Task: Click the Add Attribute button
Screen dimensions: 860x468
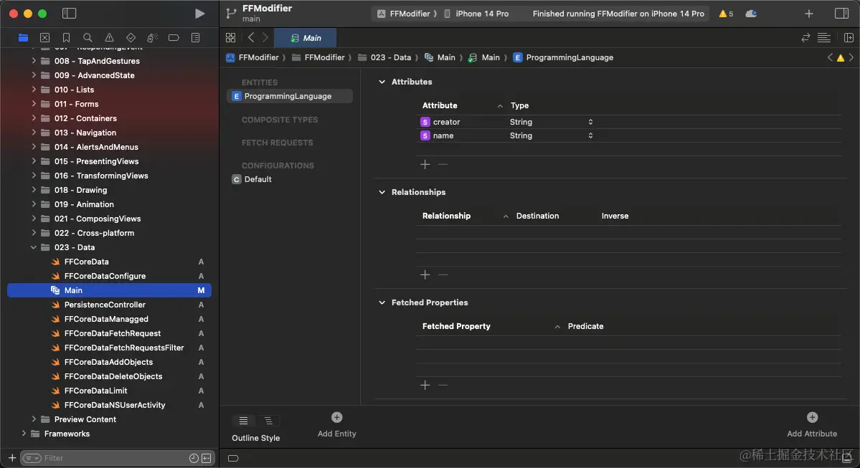Action: (x=812, y=425)
